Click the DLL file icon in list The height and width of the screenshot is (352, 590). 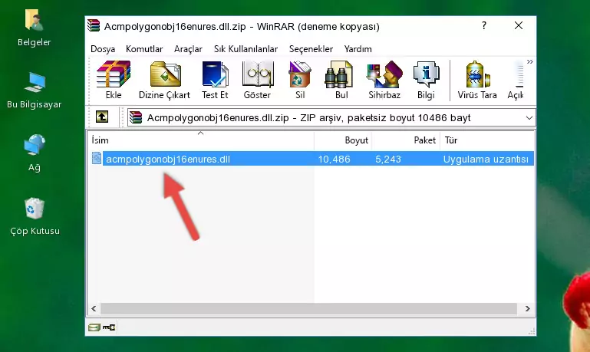97,158
